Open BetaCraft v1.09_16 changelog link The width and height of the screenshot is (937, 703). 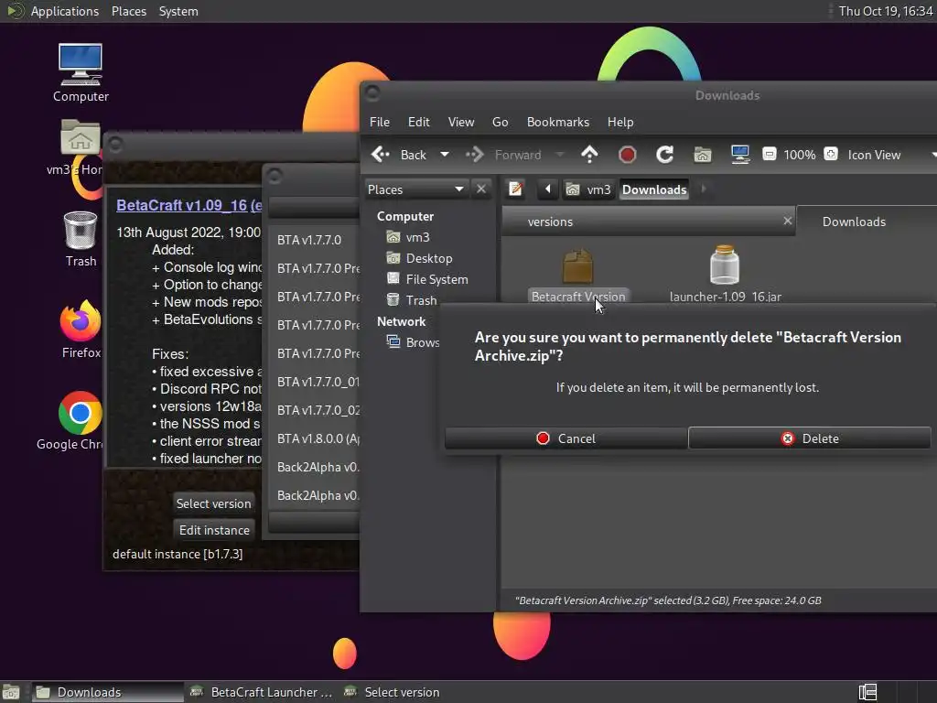tap(188, 206)
